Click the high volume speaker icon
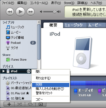106x108 pixels. [x=59, y=12]
